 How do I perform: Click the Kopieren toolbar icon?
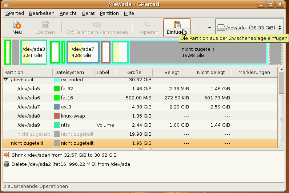(148, 25)
